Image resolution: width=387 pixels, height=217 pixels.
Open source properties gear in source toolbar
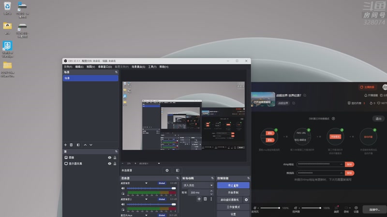[x=167, y=170]
